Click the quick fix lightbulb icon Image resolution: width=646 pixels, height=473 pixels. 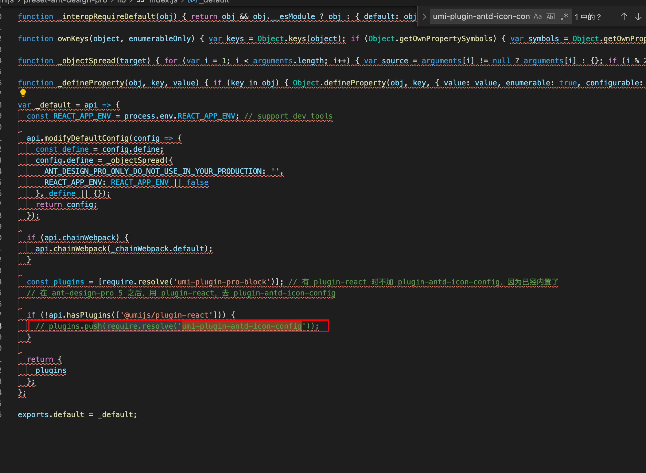pos(23,93)
